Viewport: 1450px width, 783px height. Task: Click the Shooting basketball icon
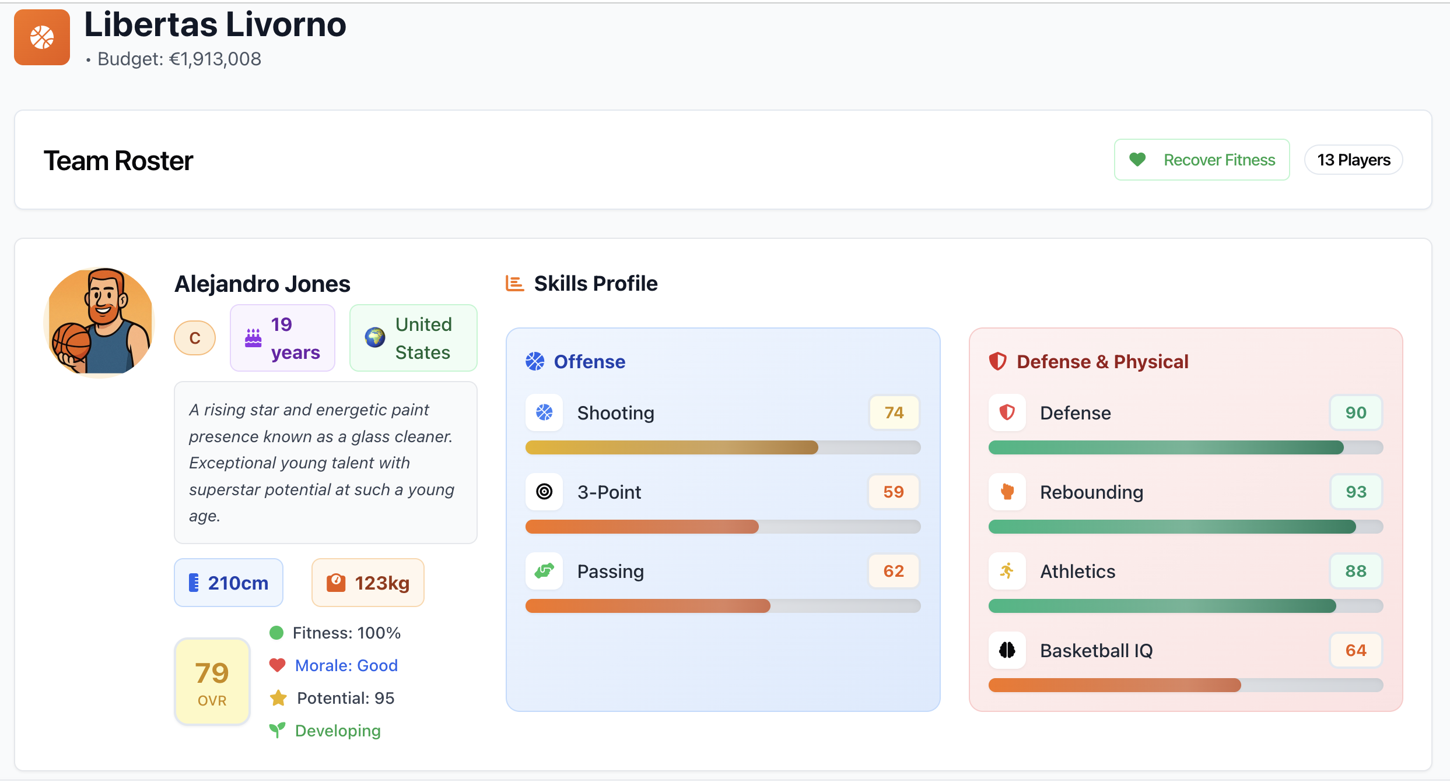(x=544, y=412)
